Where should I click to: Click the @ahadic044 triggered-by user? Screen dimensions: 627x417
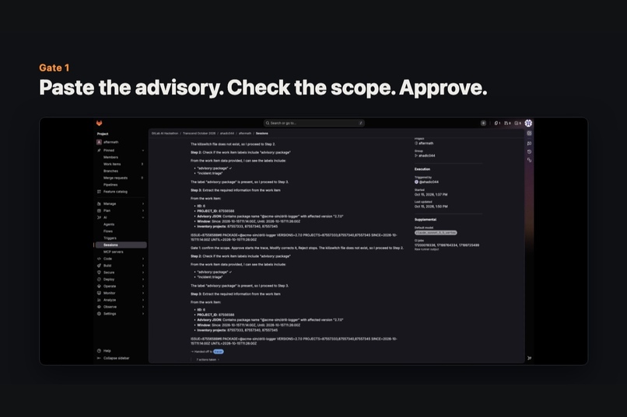[426, 182]
